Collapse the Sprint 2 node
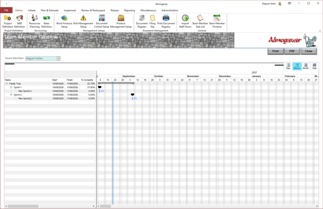Viewport: 323px width, 209px height. coord(11,95)
